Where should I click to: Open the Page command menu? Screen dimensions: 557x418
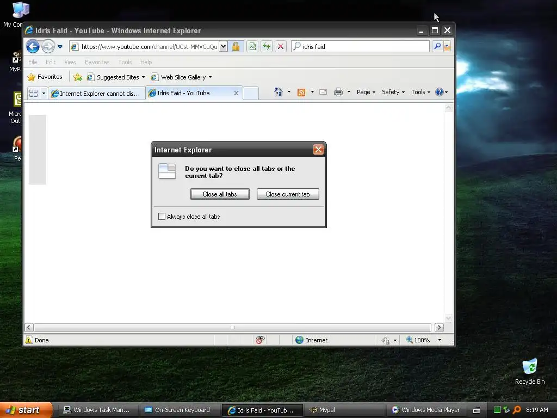click(366, 92)
